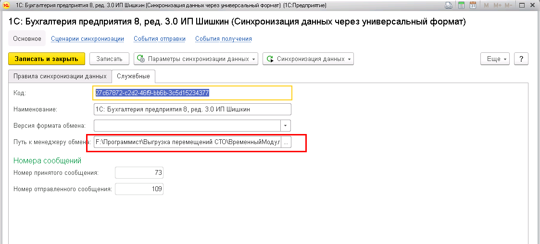Click the ellipsis button for exchange manager path
Screen dimensions: 540x244
coord(286,142)
